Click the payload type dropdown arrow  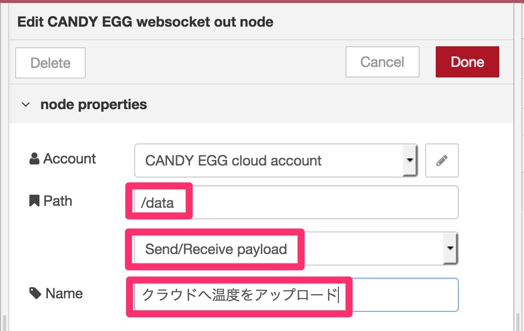click(x=450, y=249)
